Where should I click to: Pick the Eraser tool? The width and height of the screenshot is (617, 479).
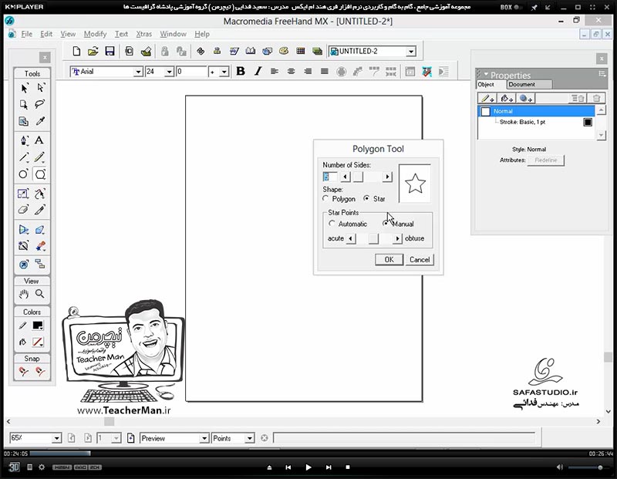tap(23, 209)
